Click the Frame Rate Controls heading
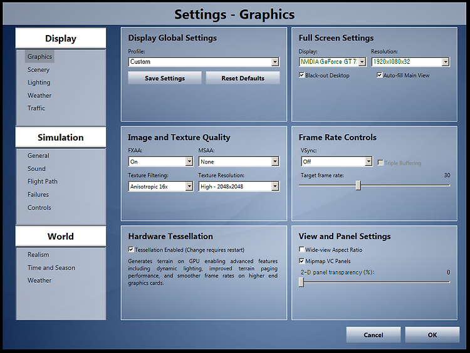The image size is (470, 353). click(x=338, y=137)
